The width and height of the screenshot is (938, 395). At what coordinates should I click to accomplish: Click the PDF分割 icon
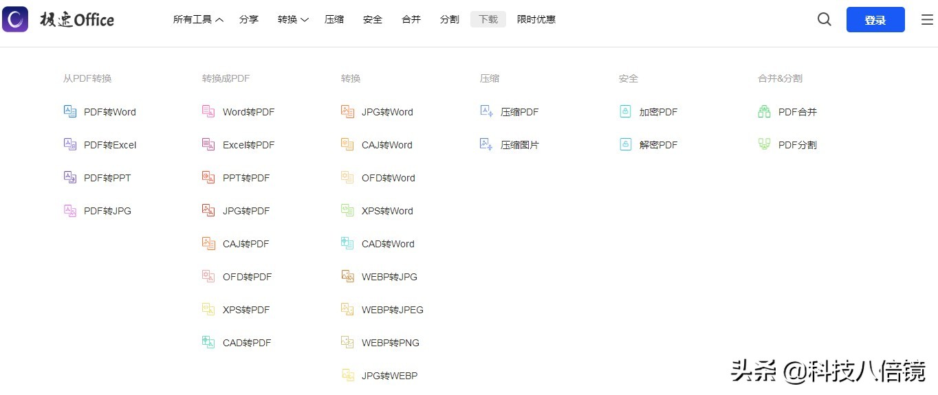tap(764, 144)
